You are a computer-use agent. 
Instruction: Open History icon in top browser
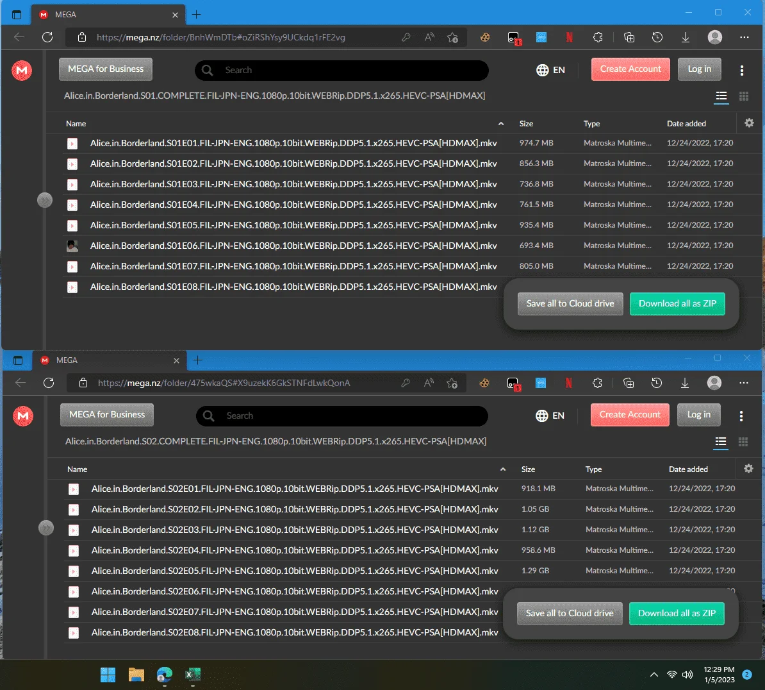click(657, 37)
